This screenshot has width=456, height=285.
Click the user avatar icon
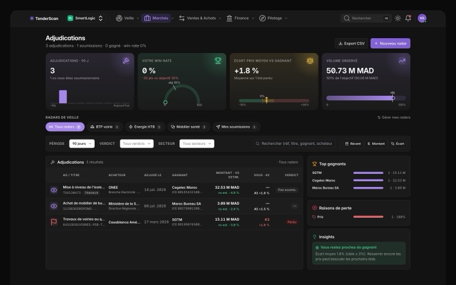(422, 18)
